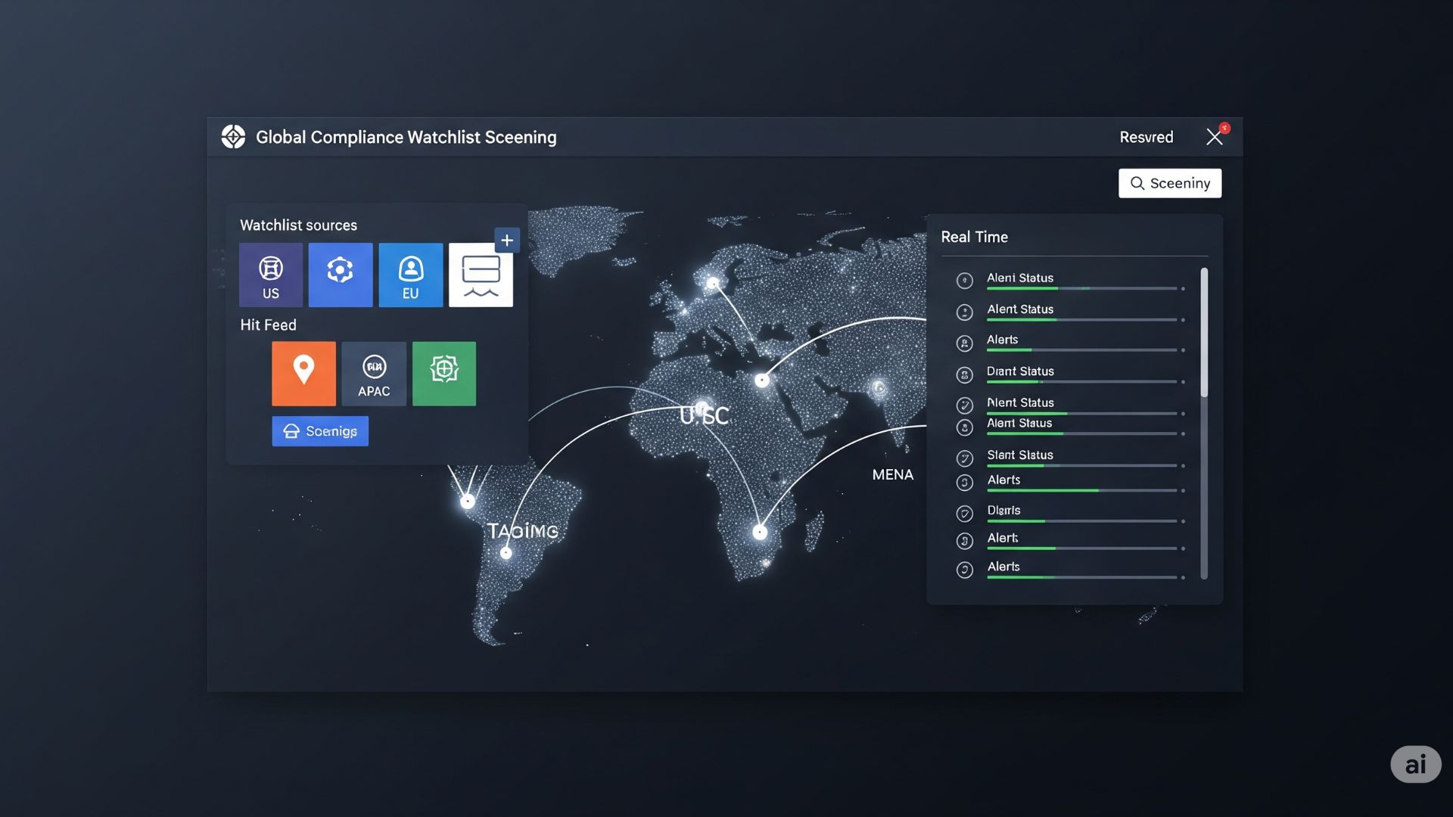Select the US watchlist source tile

[271, 275]
